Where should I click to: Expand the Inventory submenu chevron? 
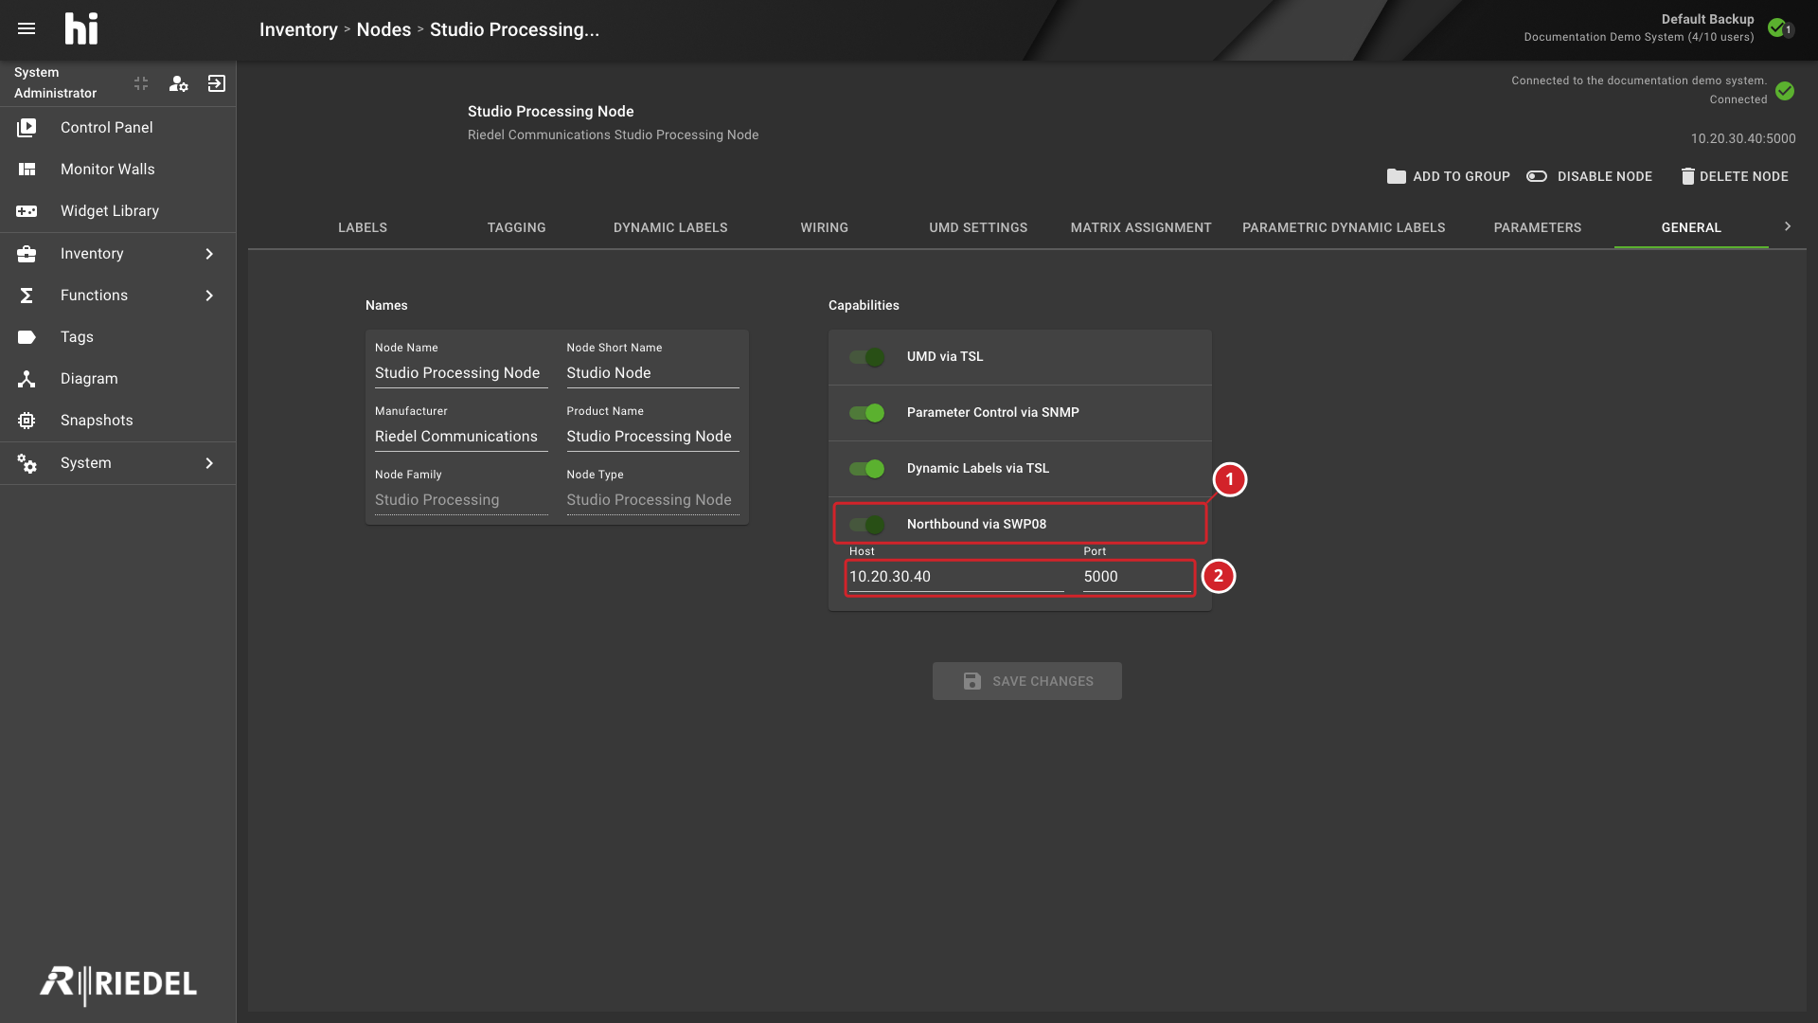click(x=209, y=253)
